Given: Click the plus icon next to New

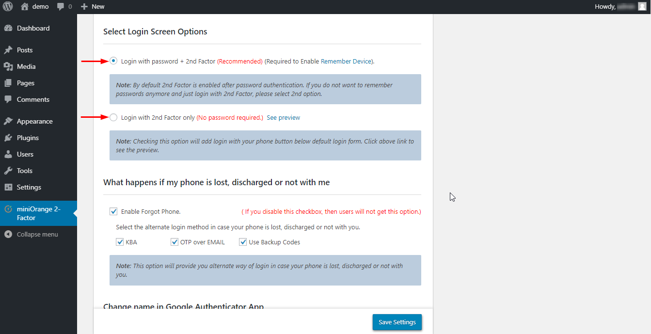Looking at the screenshot, I should [84, 7].
